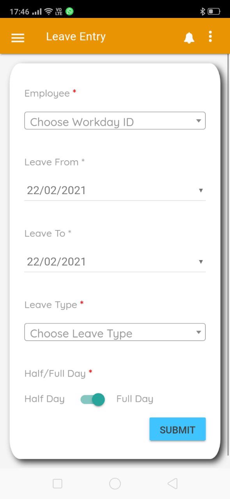Tap the Android back navigation triangle
The height and width of the screenshot is (499, 230).
(172, 484)
